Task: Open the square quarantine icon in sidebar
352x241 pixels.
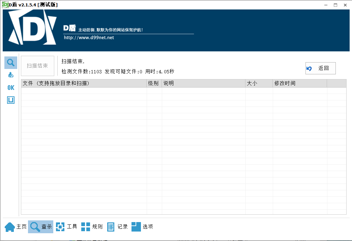Action: coord(11,100)
